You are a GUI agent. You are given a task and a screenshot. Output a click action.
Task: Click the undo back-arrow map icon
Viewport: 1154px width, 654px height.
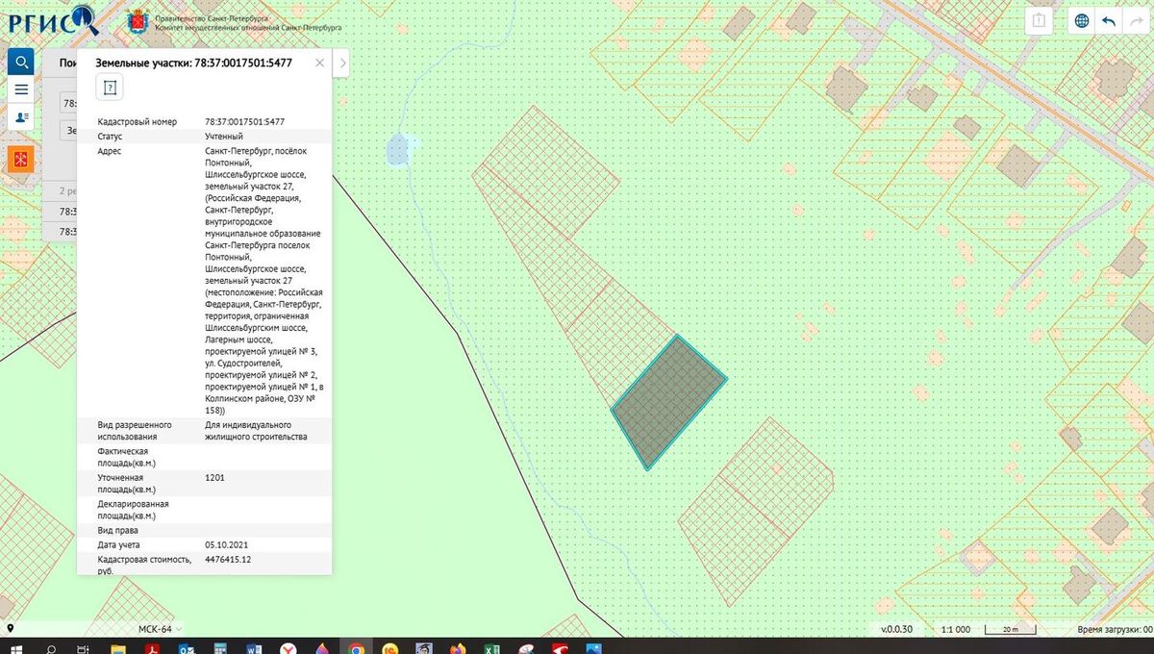point(1109,20)
